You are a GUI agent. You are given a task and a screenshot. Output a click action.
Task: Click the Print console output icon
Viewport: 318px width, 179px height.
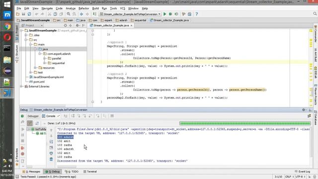[51, 154]
